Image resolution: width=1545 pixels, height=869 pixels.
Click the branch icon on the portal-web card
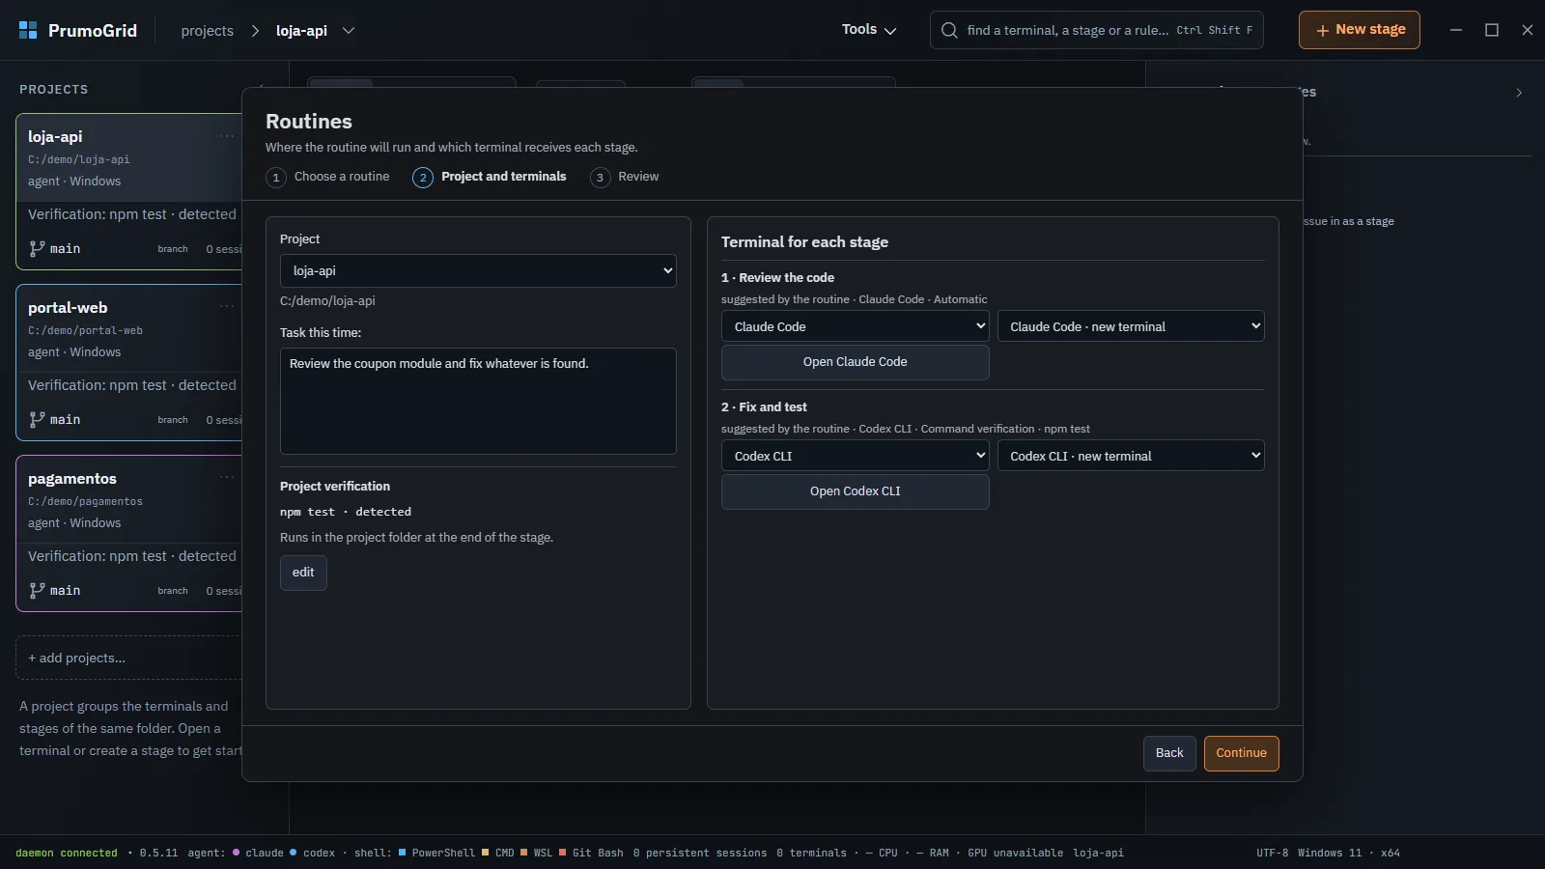[x=37, y=419]
